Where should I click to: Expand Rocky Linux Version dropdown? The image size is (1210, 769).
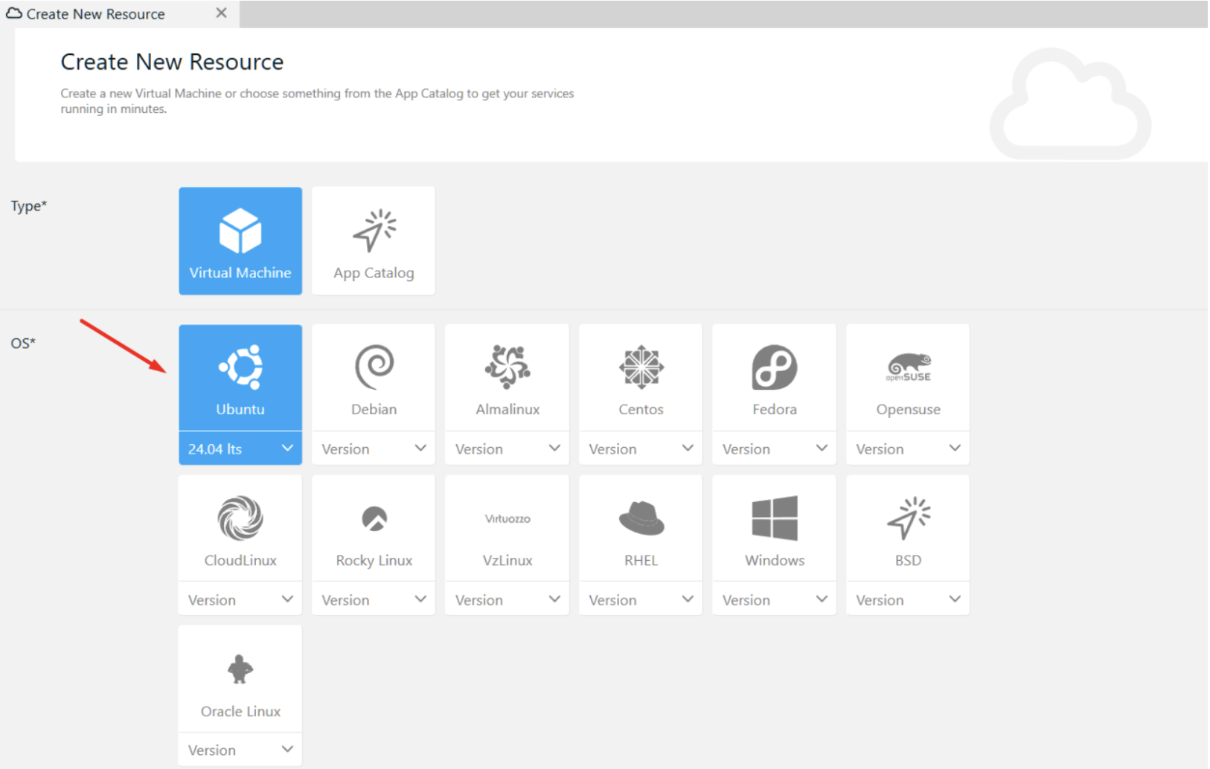click(x=374, y=599)
